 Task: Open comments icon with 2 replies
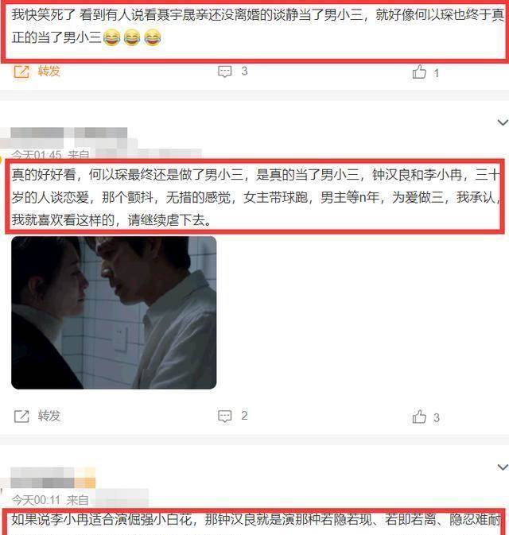(224, 416)
